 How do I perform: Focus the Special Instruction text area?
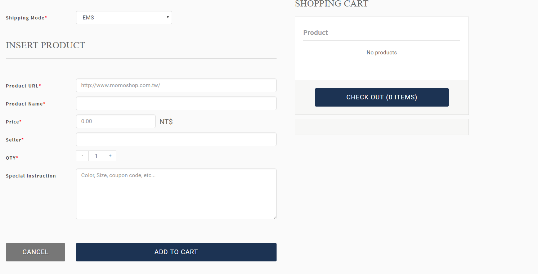click(176, 194)
